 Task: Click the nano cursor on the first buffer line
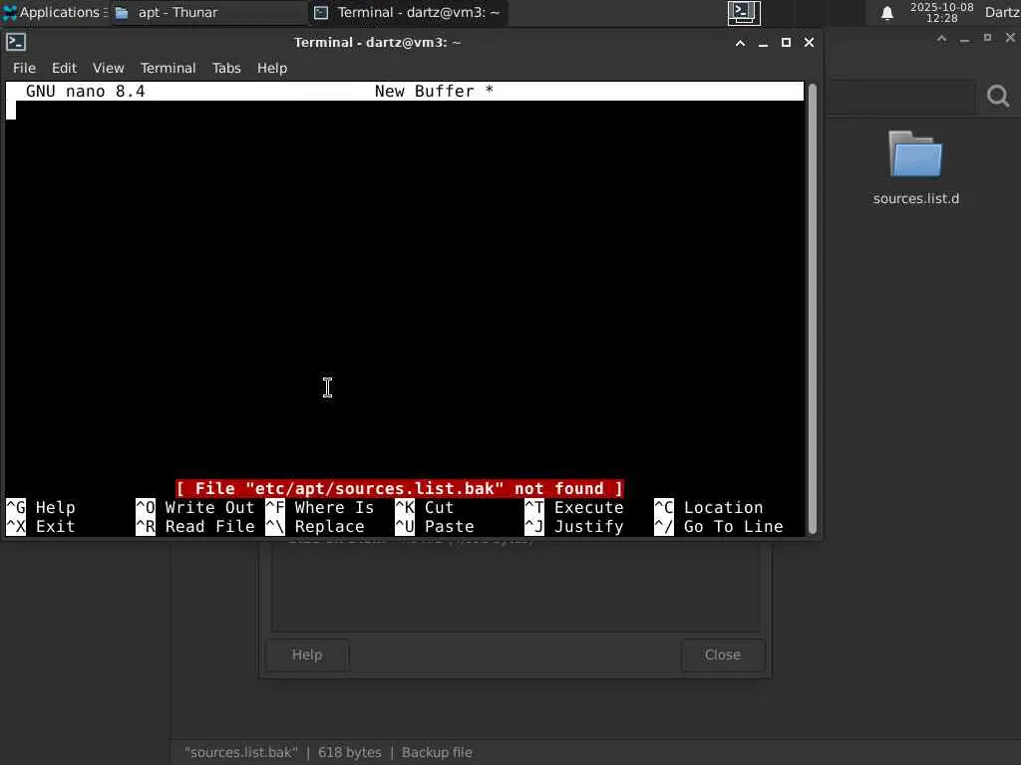[11, 111]
